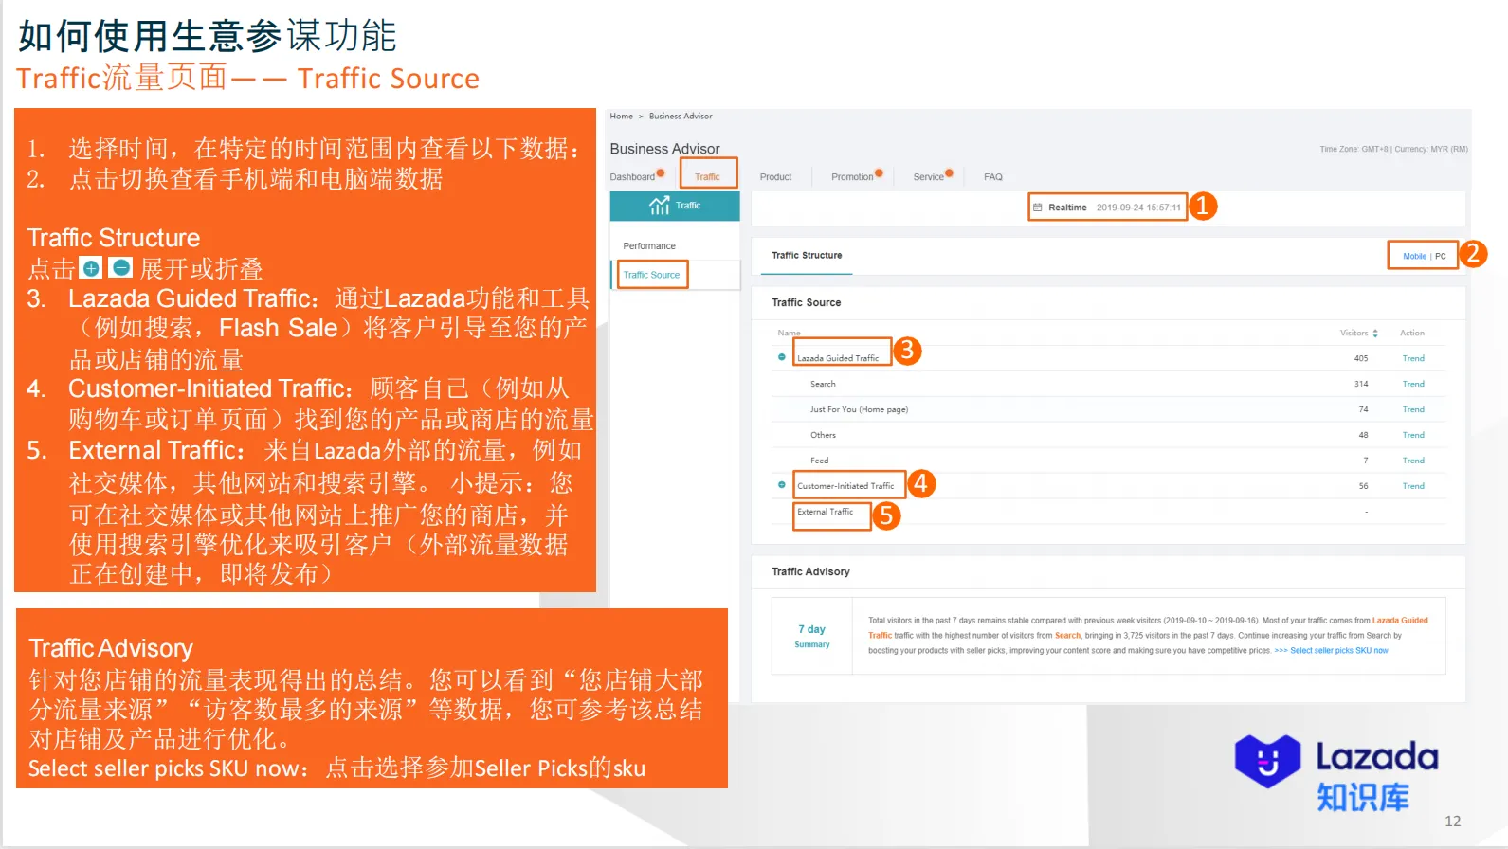Click the Traffic chart icon in sidebar
Image resolution: width=1508 pixels, height=849 pixels.
(x=660, y=206)
